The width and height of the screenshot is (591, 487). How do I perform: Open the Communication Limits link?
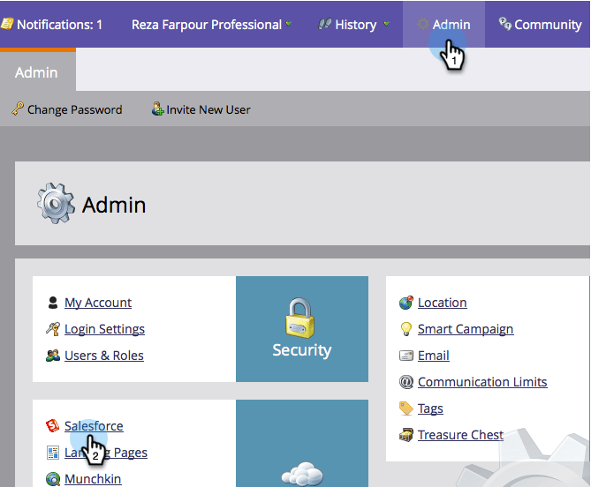pos(482,382)
